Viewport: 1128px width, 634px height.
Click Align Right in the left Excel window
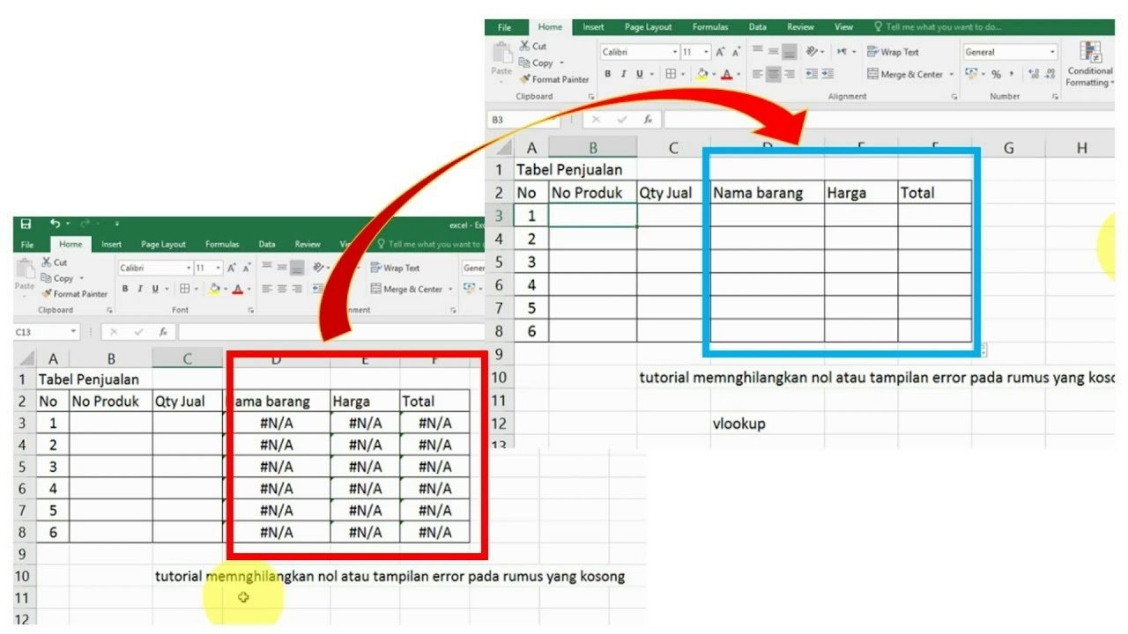pos(297,289)
